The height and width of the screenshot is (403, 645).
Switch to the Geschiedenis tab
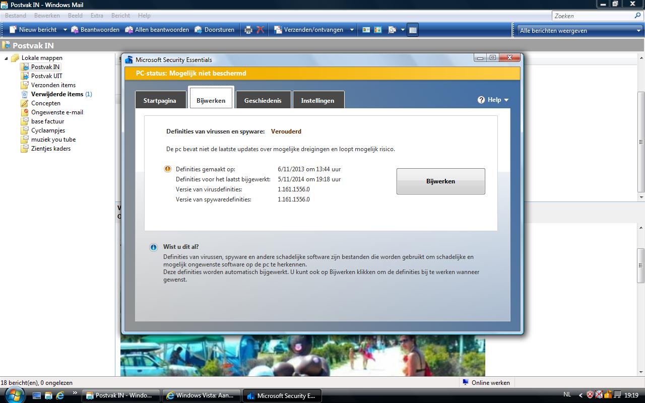coord(263,100)
